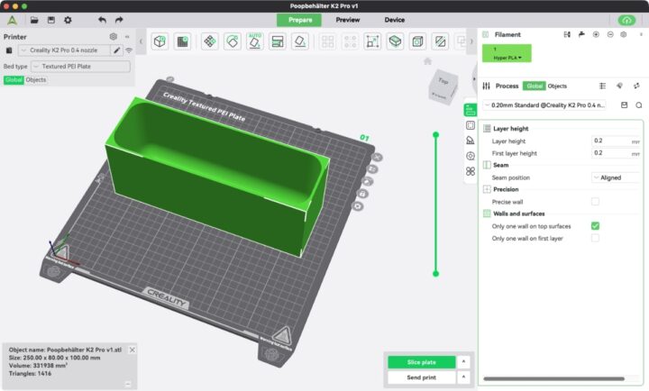The height and width of the screenshot is (391, 649).
Task: Click the cloud upload icon
Action: [626, 20]
